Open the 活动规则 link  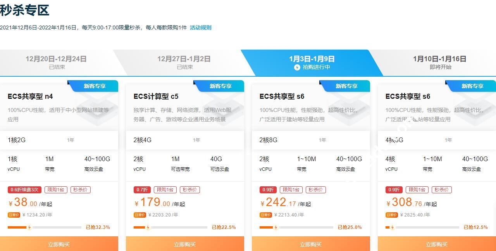tap(200, 28)
